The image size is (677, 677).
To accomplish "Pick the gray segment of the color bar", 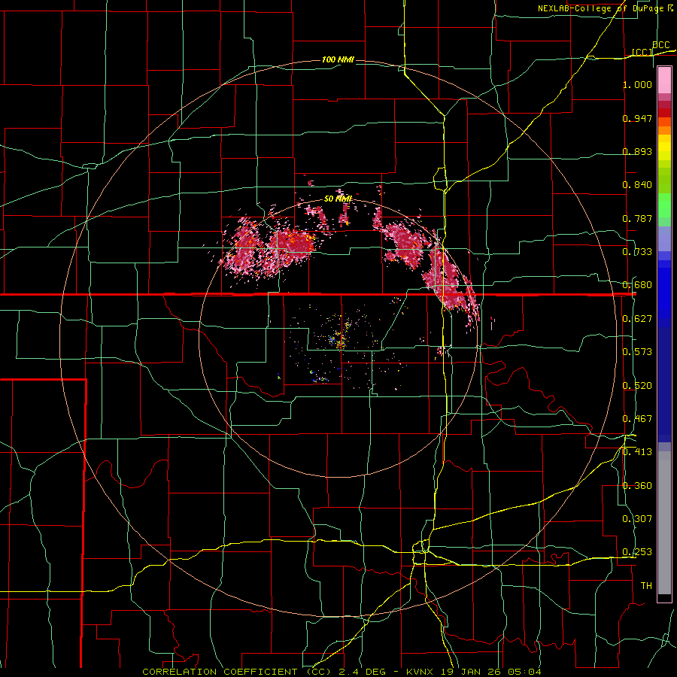I will click(x=664, y=523).
